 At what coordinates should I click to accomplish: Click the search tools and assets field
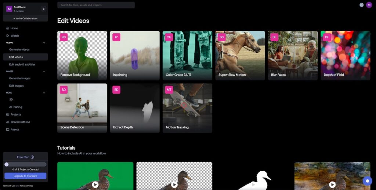96,5
